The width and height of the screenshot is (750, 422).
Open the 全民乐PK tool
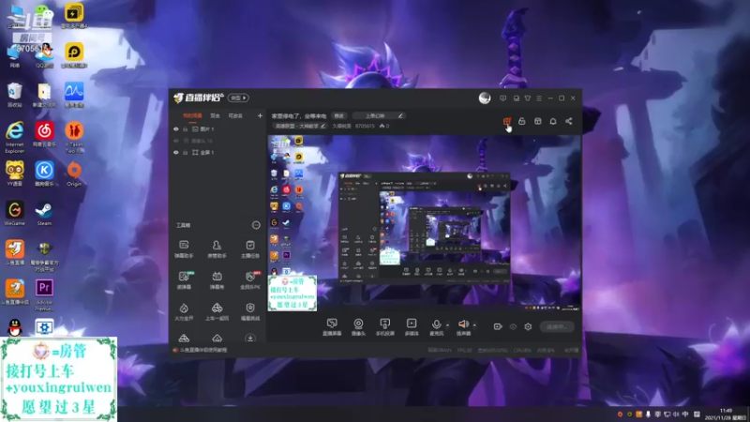250,280
